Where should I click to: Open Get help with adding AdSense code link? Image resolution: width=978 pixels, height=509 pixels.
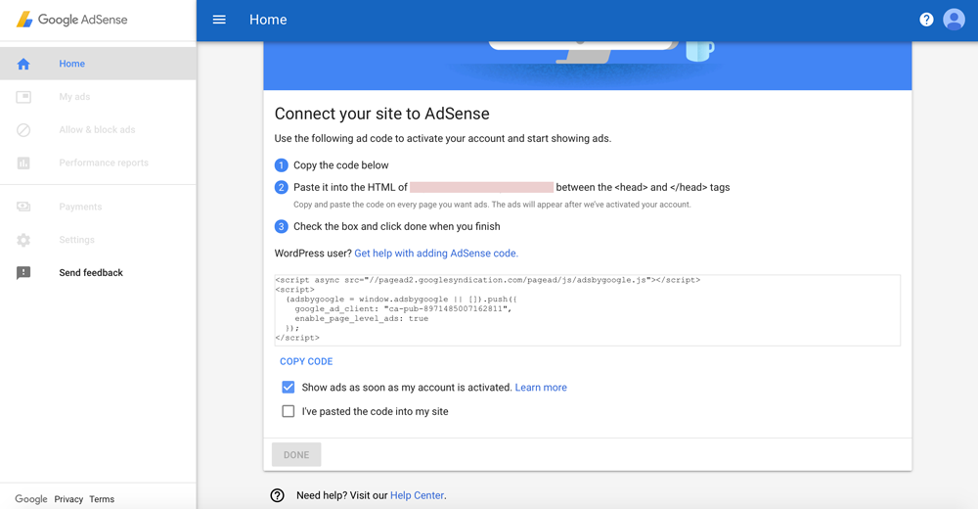[436, 253]
